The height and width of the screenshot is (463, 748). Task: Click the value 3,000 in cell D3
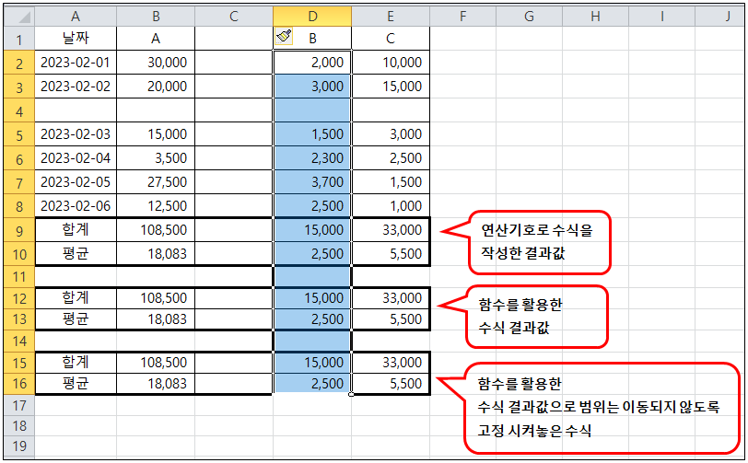[x=327, y=87]
